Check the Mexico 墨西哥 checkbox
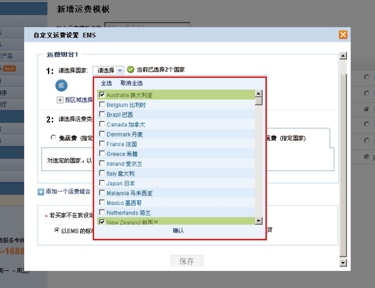Image resolution: width=375 pixels, height=288 pixels. click(102, 203)
